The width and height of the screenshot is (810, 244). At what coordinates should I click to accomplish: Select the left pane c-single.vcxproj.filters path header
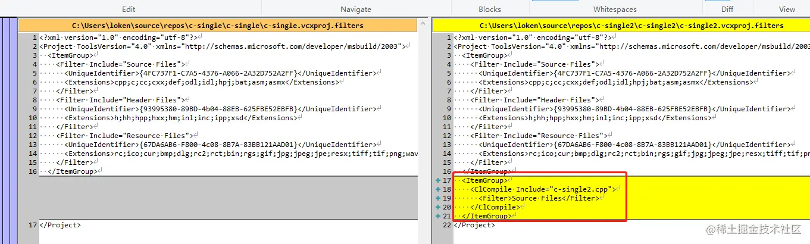(x=217, y=26)
